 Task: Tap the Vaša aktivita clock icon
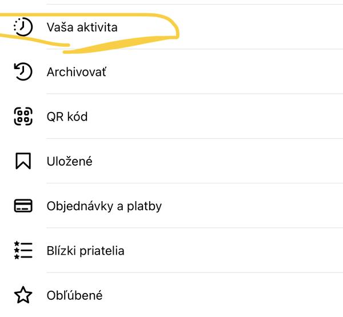[23, 27]
